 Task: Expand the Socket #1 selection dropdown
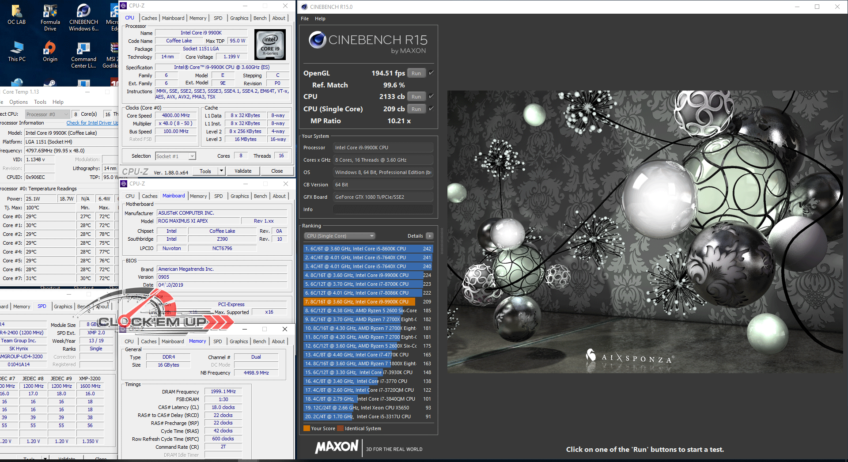(192, 156)
